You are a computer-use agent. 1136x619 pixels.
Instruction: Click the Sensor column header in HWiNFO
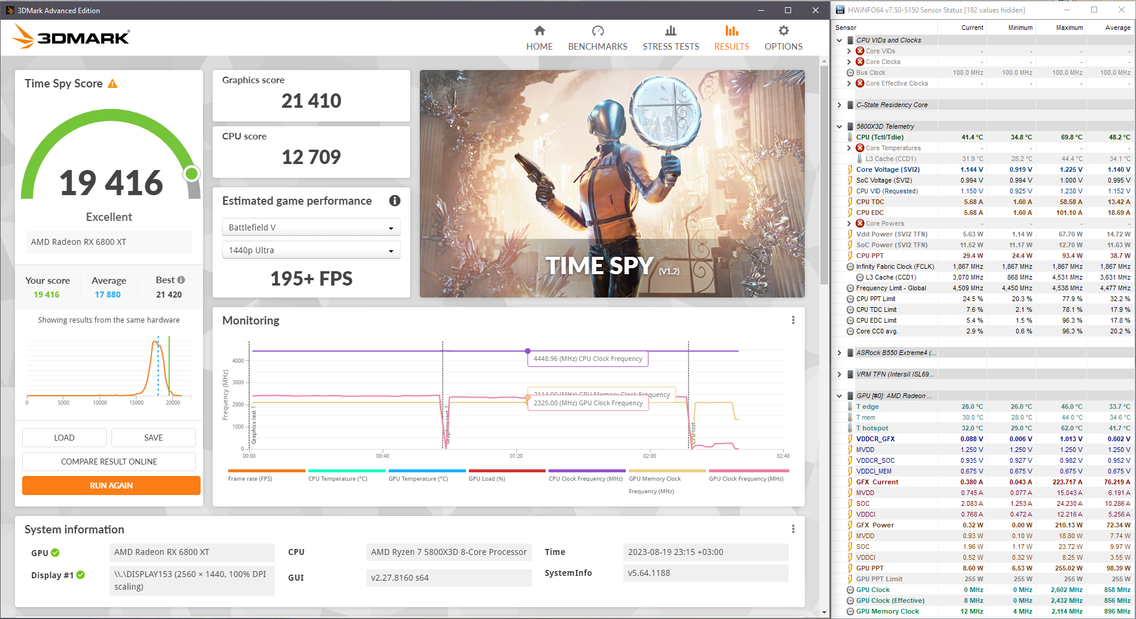(x=884, y=28)
